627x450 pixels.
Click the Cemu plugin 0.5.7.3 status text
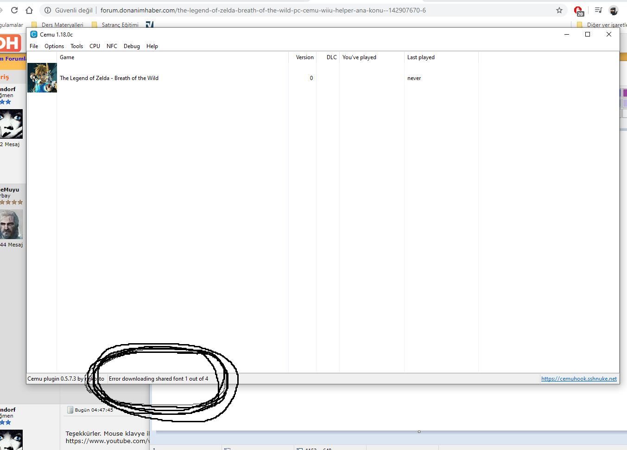click(x=66, y=379)
